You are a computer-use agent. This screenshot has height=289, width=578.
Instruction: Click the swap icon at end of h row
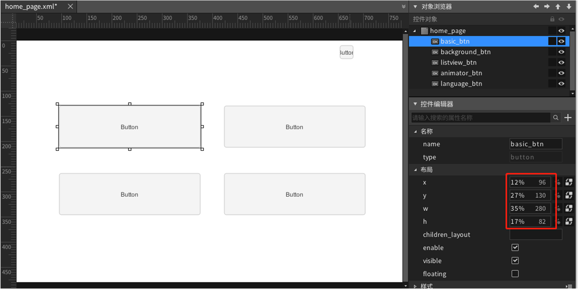point(568,221)
